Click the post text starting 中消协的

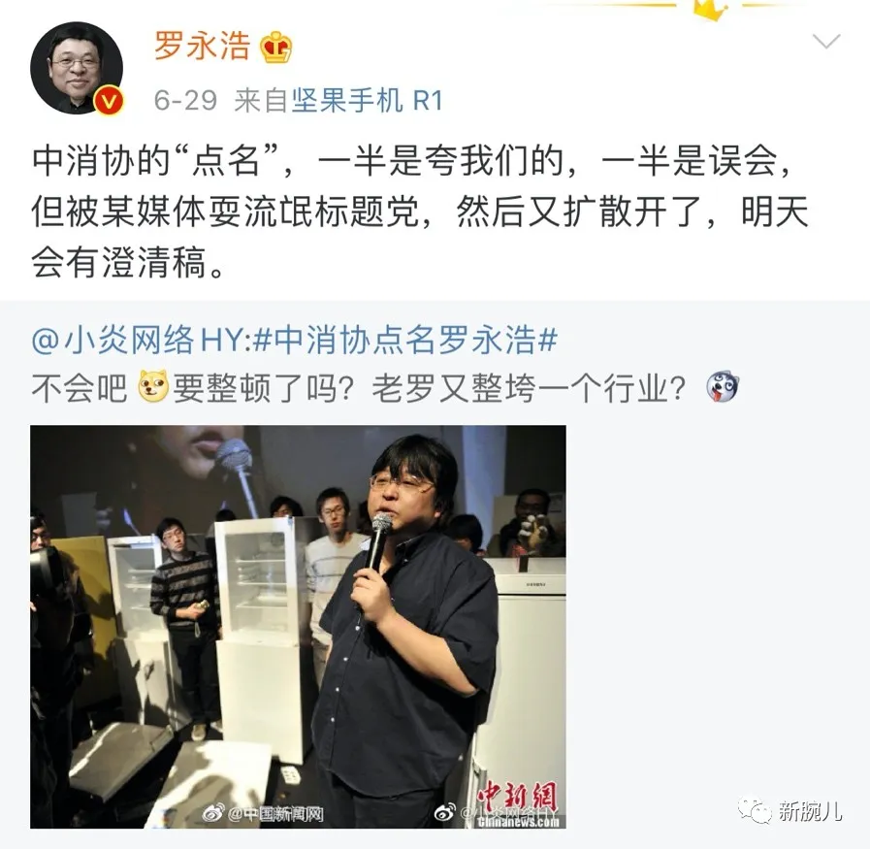(420, 212)
